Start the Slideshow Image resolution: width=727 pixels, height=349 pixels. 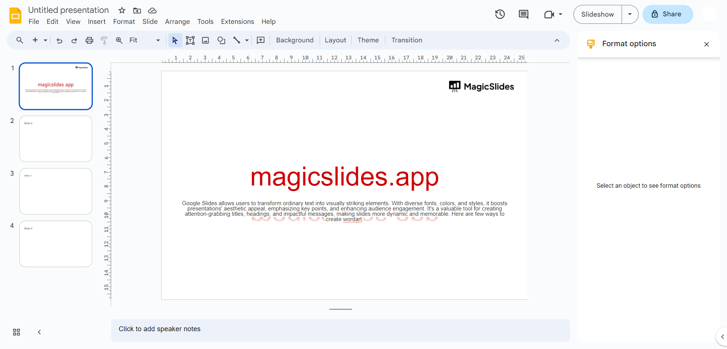pos(598,14)
